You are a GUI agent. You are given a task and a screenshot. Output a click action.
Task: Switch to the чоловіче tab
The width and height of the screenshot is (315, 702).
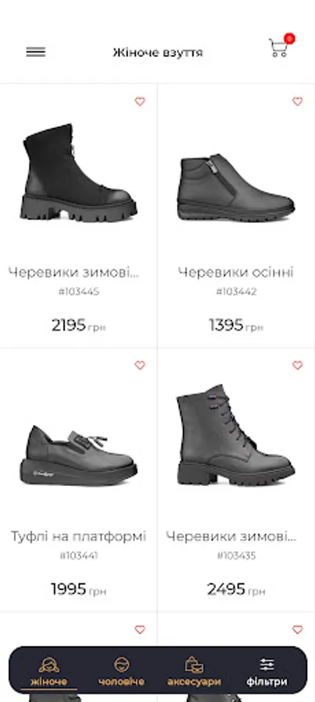tap(122, 672)
